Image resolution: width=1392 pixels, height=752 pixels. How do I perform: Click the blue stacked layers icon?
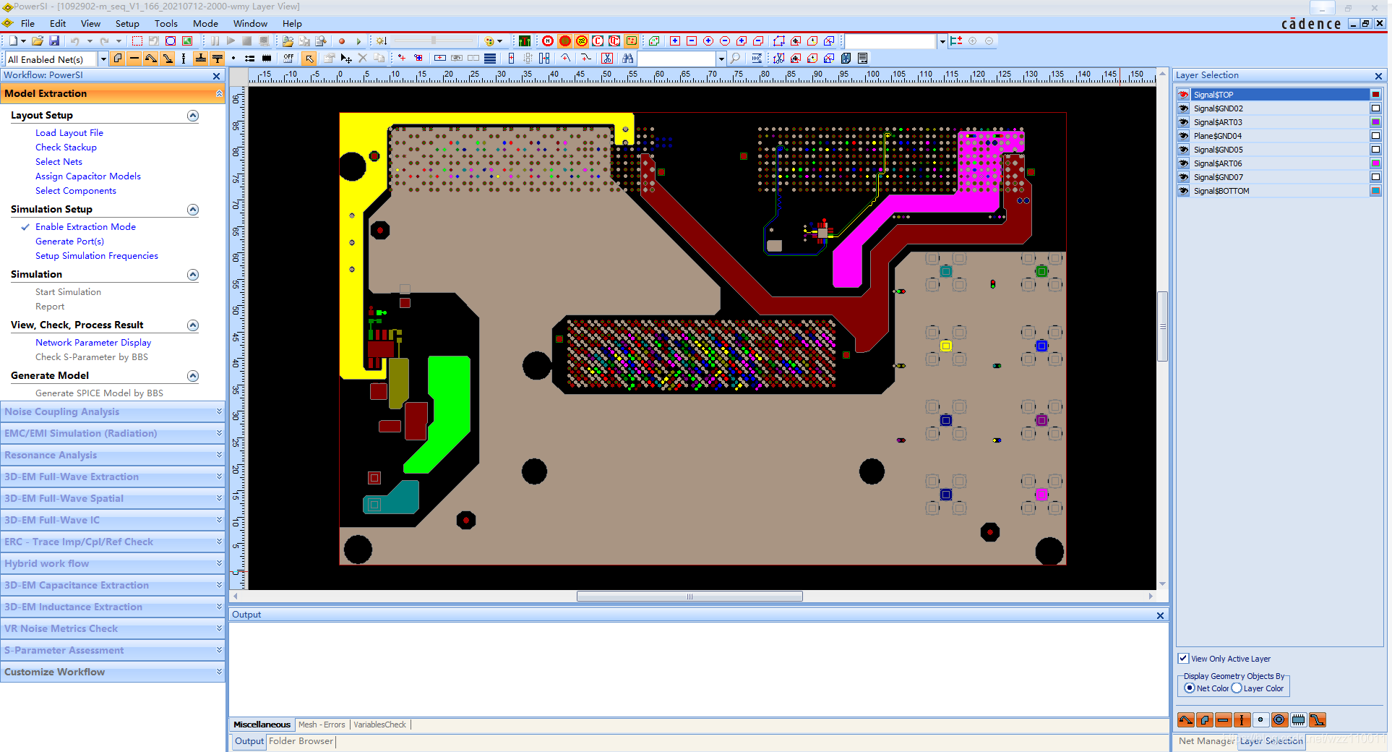tap(490, 59)
